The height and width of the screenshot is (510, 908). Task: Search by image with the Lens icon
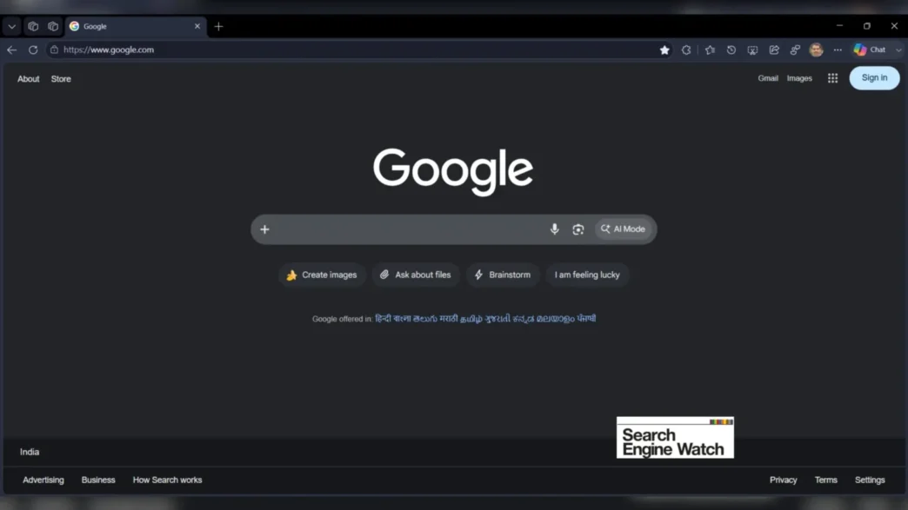578,229
